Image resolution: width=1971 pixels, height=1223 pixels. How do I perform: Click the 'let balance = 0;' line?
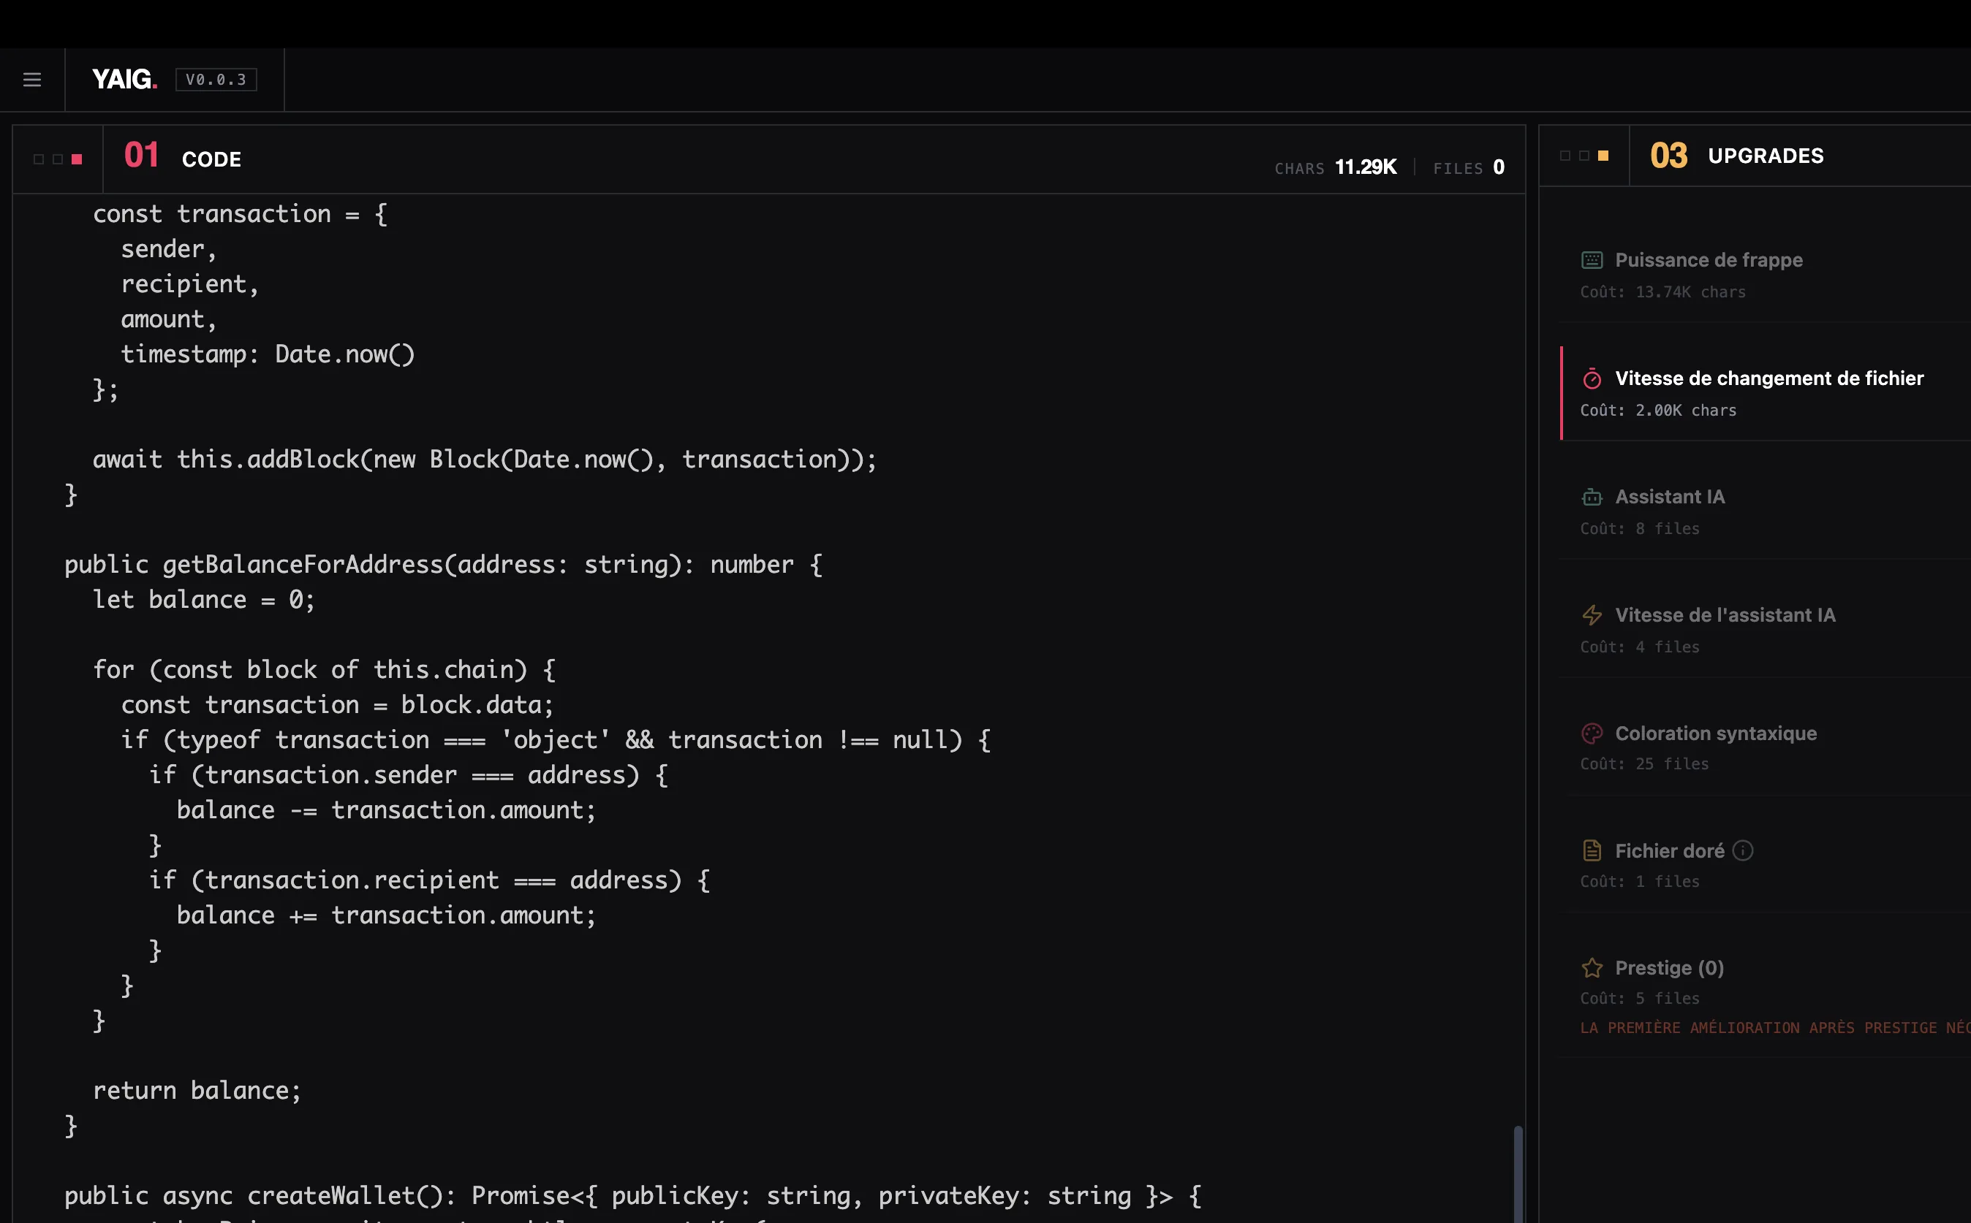(x=204, y=599)
